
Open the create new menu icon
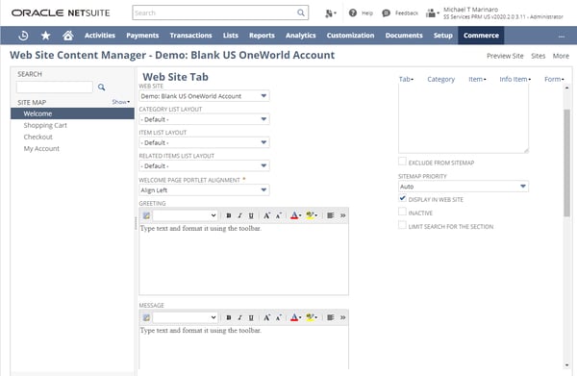331,13
